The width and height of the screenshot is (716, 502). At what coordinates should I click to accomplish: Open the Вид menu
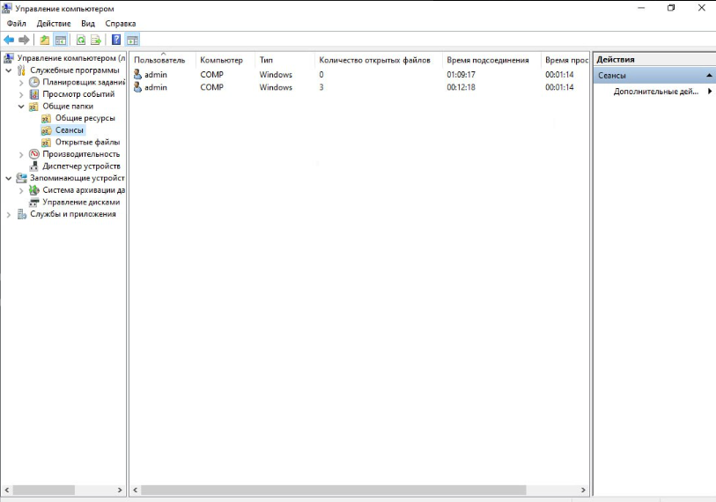88,24
